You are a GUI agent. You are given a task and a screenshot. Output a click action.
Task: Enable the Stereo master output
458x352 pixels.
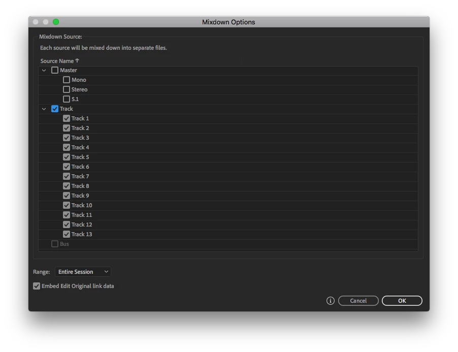67,89
